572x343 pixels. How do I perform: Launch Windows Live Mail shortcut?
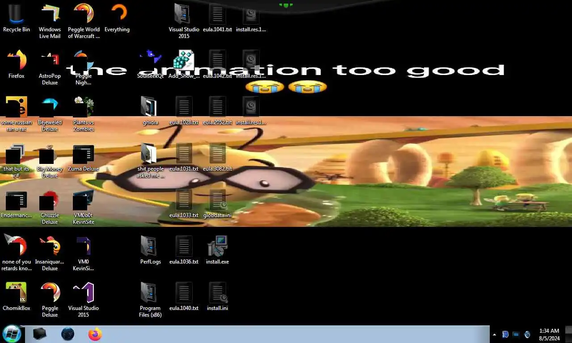point(50,21)
